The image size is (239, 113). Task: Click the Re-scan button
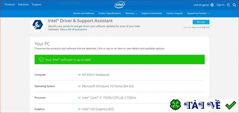point(201,22)
